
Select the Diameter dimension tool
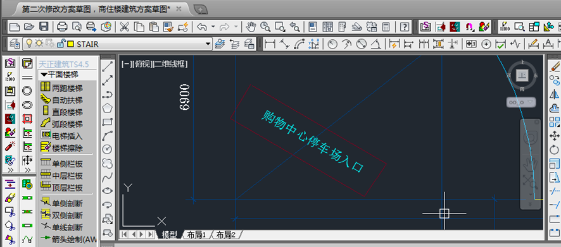362,44
